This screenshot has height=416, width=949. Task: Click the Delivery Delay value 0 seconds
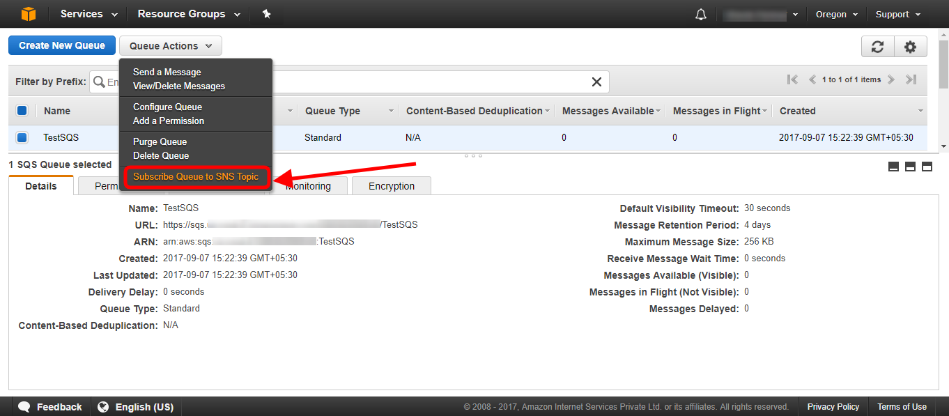click(x=184, y=292)
